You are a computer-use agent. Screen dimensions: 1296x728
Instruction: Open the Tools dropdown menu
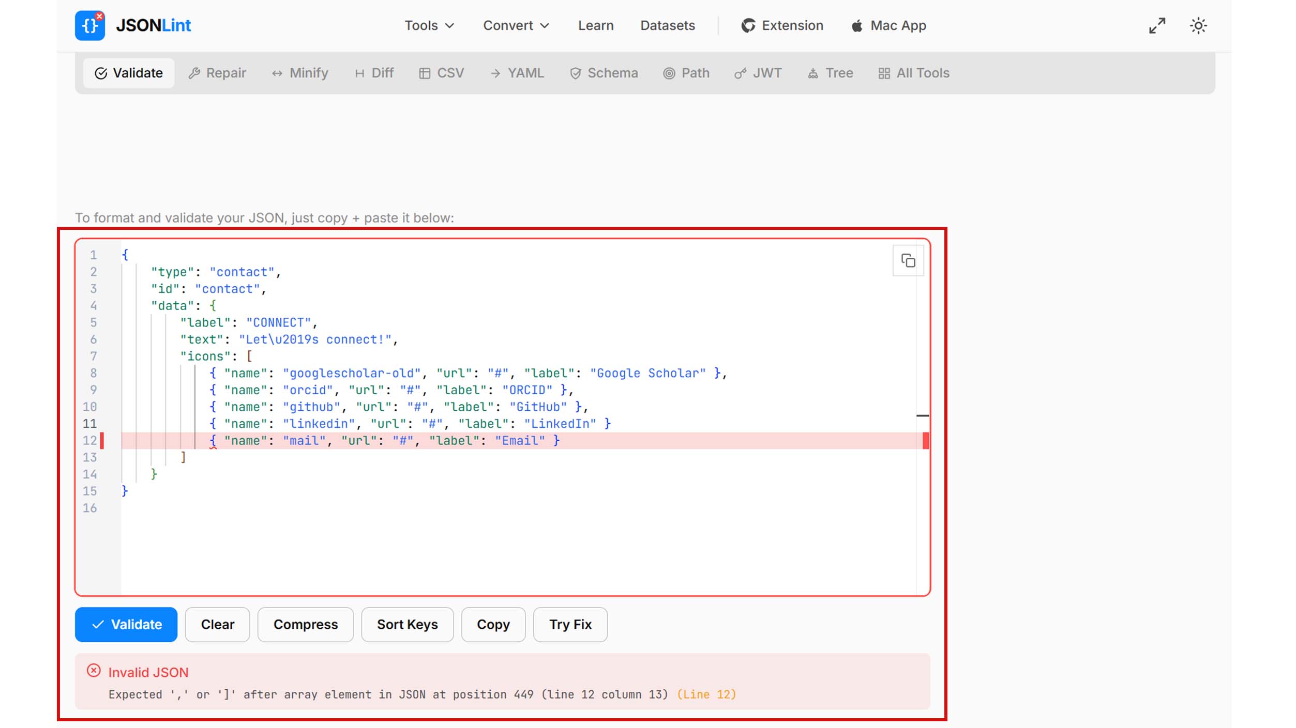coord(429,25)
